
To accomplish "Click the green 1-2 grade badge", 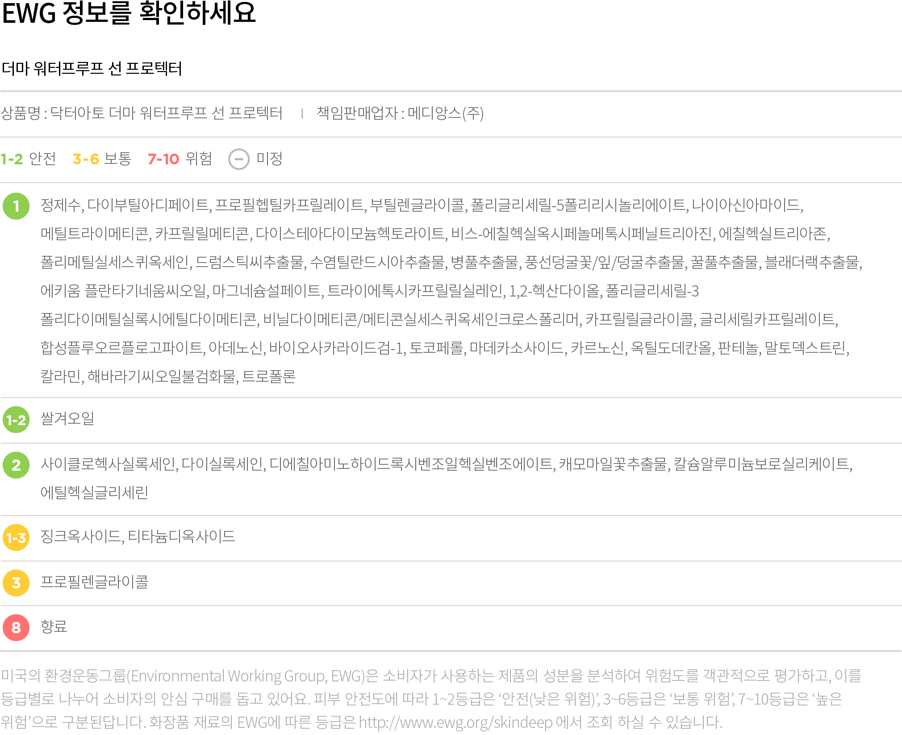I will point(16,420).
